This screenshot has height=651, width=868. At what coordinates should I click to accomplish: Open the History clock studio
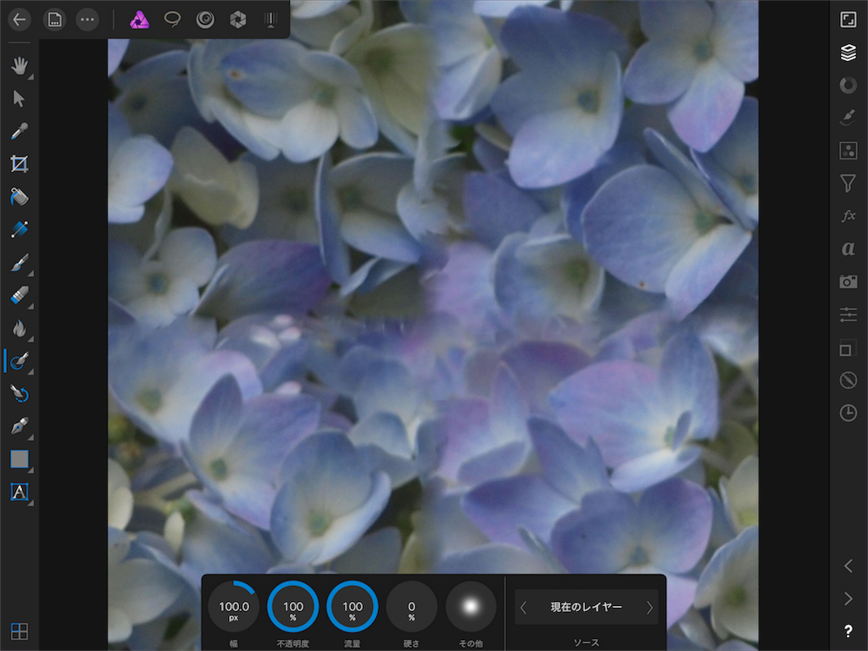click(848, 413)
